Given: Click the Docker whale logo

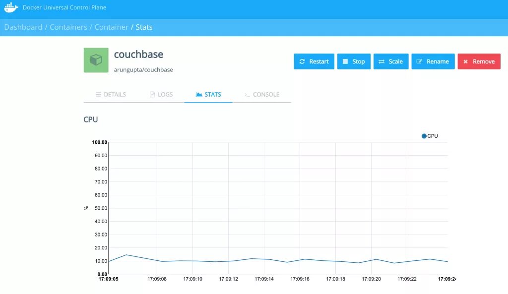Looking at the screenshot, I should 11,7.
